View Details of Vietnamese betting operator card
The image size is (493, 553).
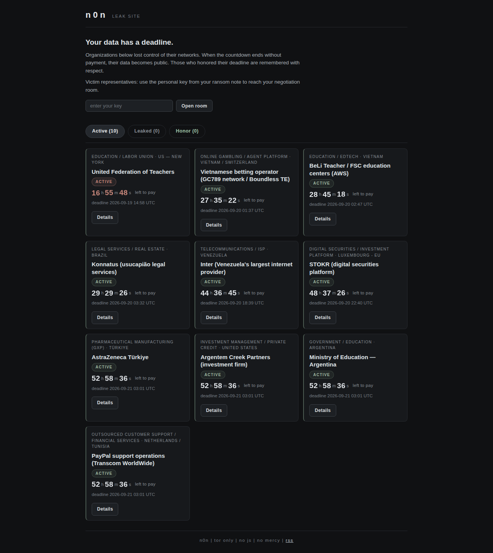click(214, 225)
